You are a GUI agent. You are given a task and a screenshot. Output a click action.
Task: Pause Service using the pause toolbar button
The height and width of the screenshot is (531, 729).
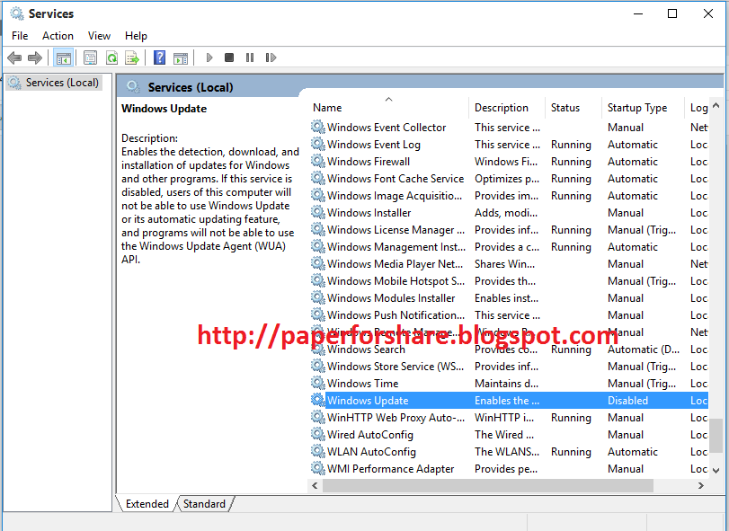coord(250,58)
